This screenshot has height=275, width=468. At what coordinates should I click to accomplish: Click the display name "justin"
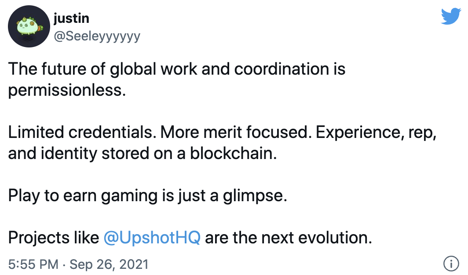tap(71, 19)
